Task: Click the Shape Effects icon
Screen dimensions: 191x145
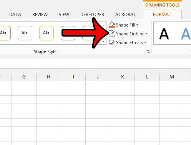Action: coord(111,42)
